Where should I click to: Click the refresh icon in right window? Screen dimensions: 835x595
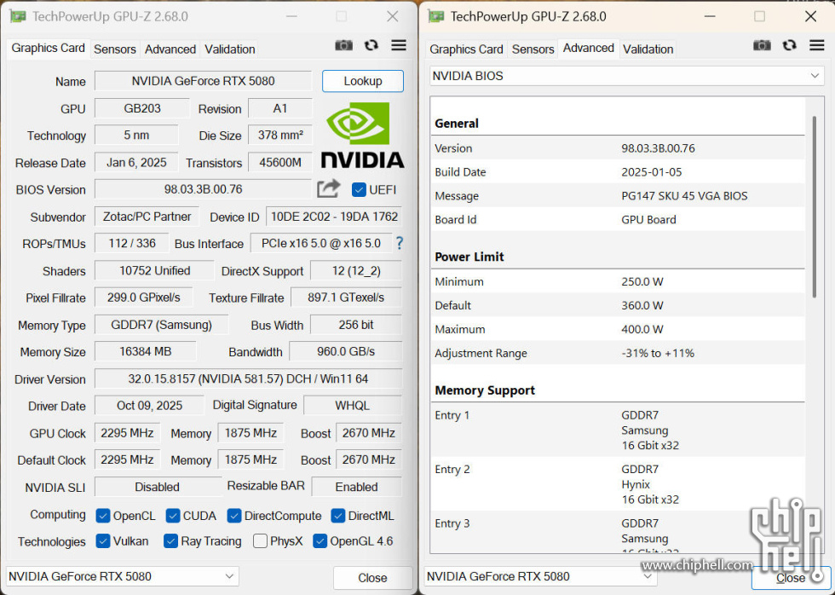click(x=790, y=46)
